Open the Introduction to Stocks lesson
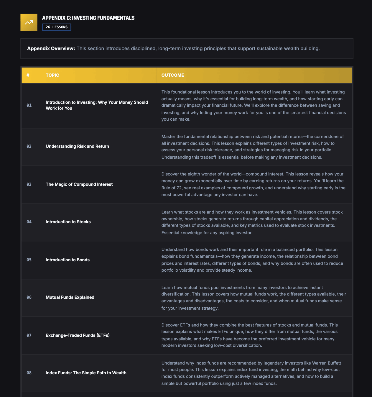The width and height of the screenshot is (372, 397). [68, 222]
